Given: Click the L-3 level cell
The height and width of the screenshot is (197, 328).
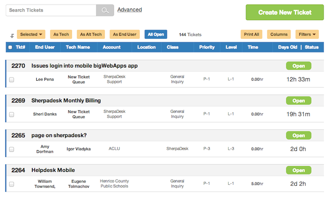Looking at the screenshot, I should click(231, 149).
